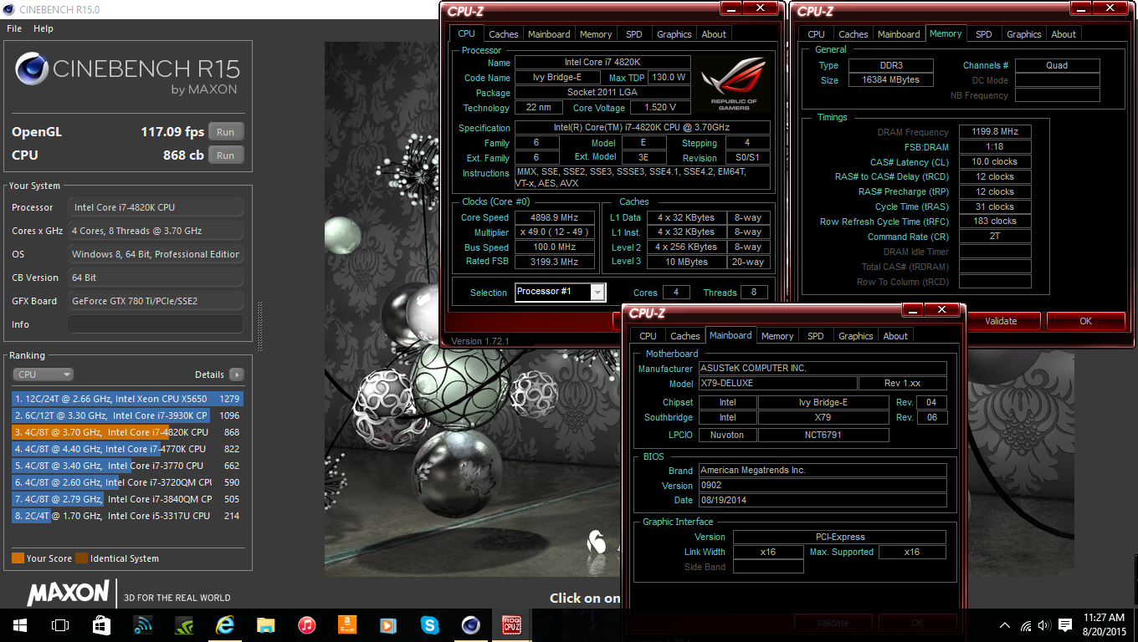The height and width of the screenshot is (642, 1138).
Task: Select ranking row Core i7-3930K
Action: point(127,415)
